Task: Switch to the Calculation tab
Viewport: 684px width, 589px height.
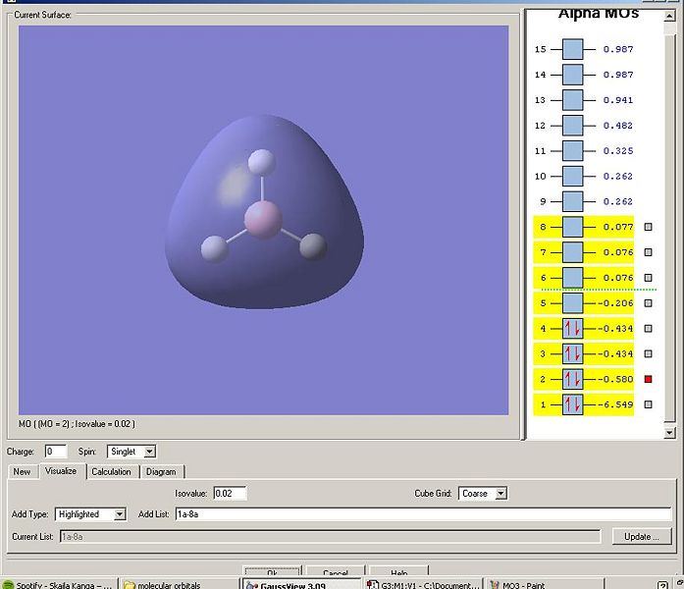Action: point(111,472)
